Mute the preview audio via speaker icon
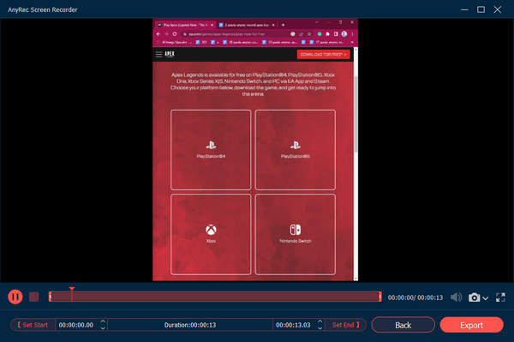This screenshot has width=514, height=342. [x=456, y=297]
